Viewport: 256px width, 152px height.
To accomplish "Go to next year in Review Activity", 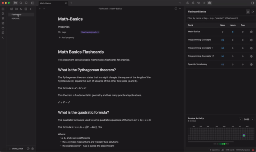I will pyautogui.click(x=252, y=120).
